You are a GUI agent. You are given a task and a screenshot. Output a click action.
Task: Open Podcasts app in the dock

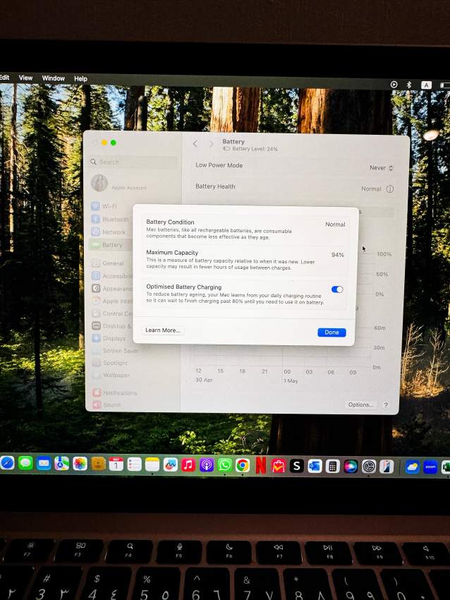coord(207,465)
